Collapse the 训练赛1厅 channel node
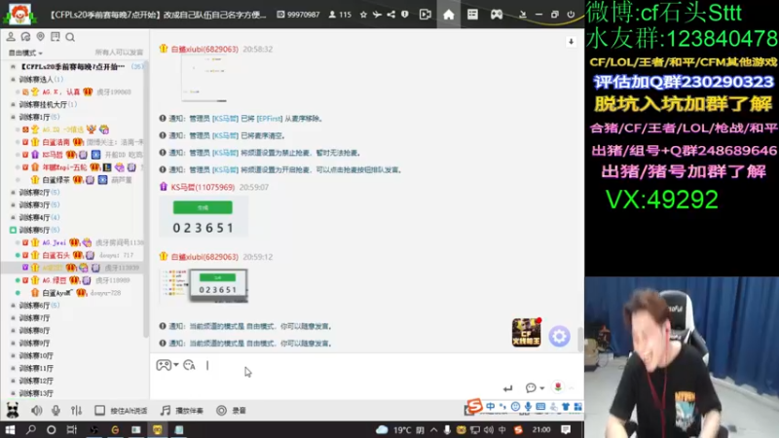Viewport: 779px width, 438px height. (x=13, y=117)
